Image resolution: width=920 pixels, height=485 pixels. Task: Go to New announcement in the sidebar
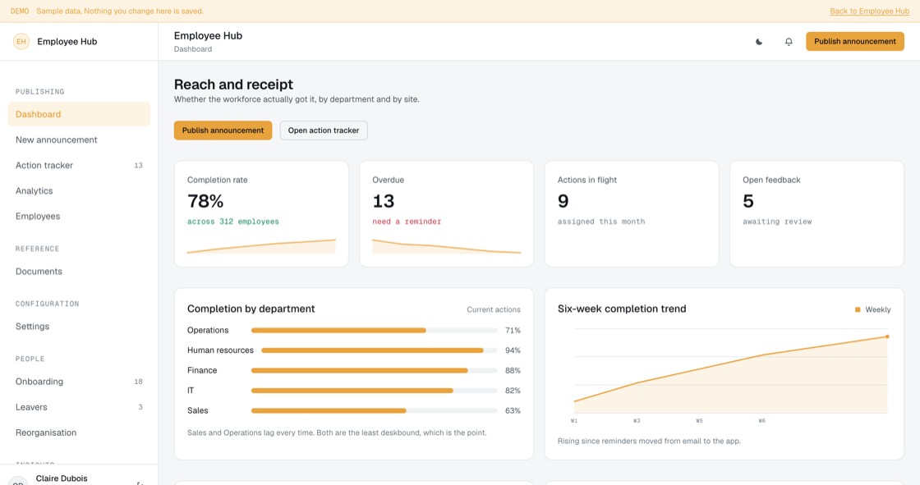click(x=79, y=140)
